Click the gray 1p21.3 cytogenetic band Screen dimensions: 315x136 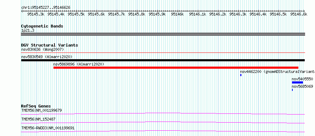point(163,34)
